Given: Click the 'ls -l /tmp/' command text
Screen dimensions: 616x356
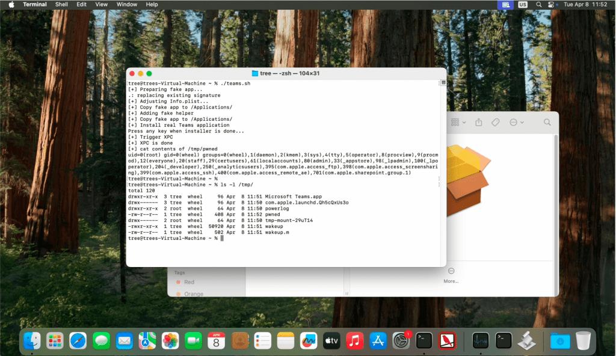Looking at the screenshot, I should pos(237,185).
